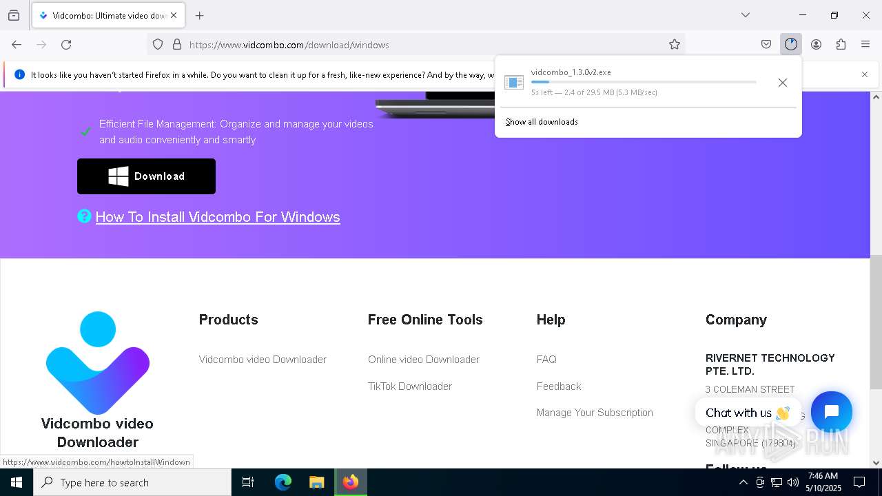Launch Microsoft Edge from taskbar
The height and width of the screenshot is (496, 882).
(283, 482)
